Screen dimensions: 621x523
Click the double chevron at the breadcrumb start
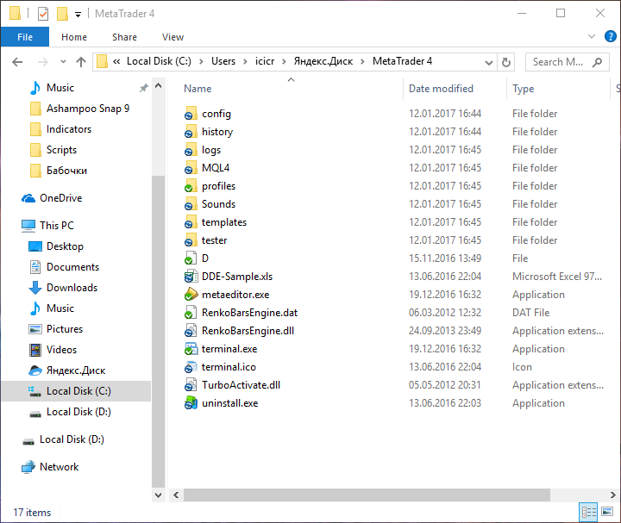click(x=116, y=62)
